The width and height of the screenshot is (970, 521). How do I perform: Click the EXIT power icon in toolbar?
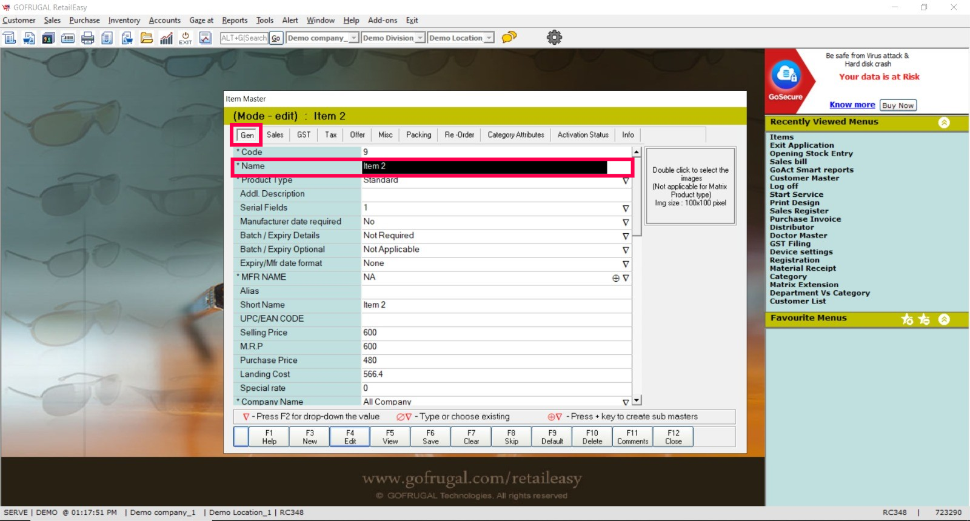click(186, 38)
